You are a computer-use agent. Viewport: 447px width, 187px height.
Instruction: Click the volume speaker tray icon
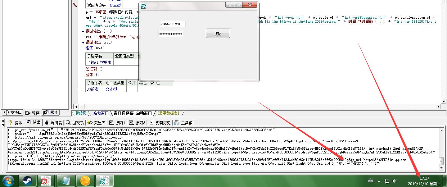click(x=395, y=181)
